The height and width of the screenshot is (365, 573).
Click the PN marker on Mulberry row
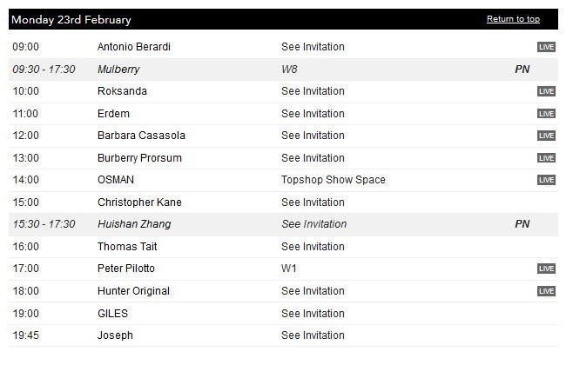tap(522, 70)
